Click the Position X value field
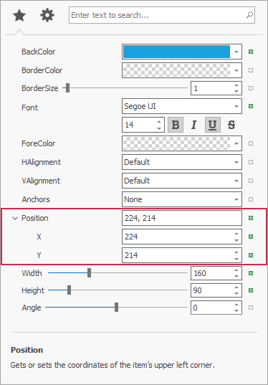 point(182,237)
